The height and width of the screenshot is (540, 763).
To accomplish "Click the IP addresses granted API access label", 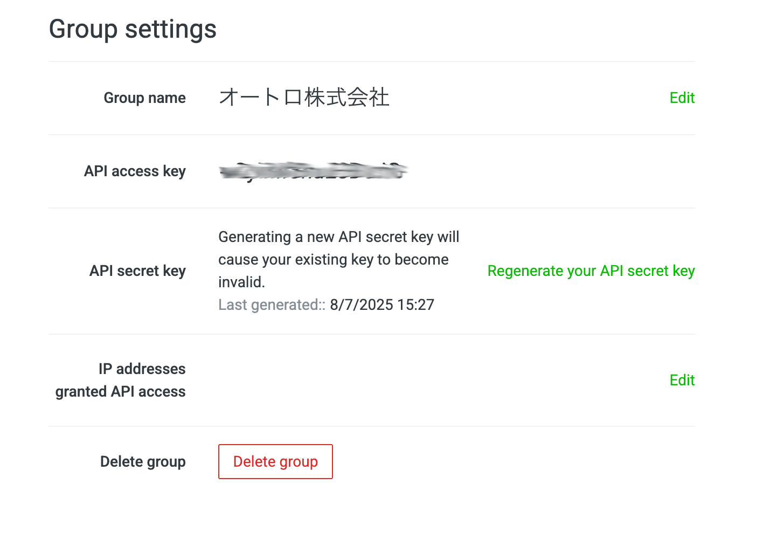I will pos(121,380).
